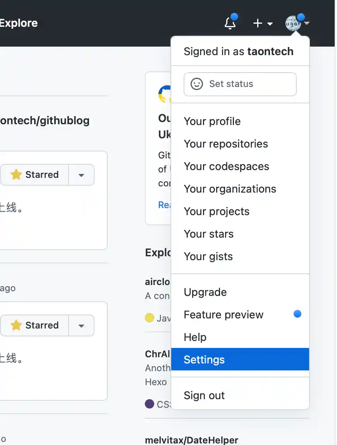Click the smiley icon in Set status
The width and height of the screenshot is (337, 445).
[197, 84]
